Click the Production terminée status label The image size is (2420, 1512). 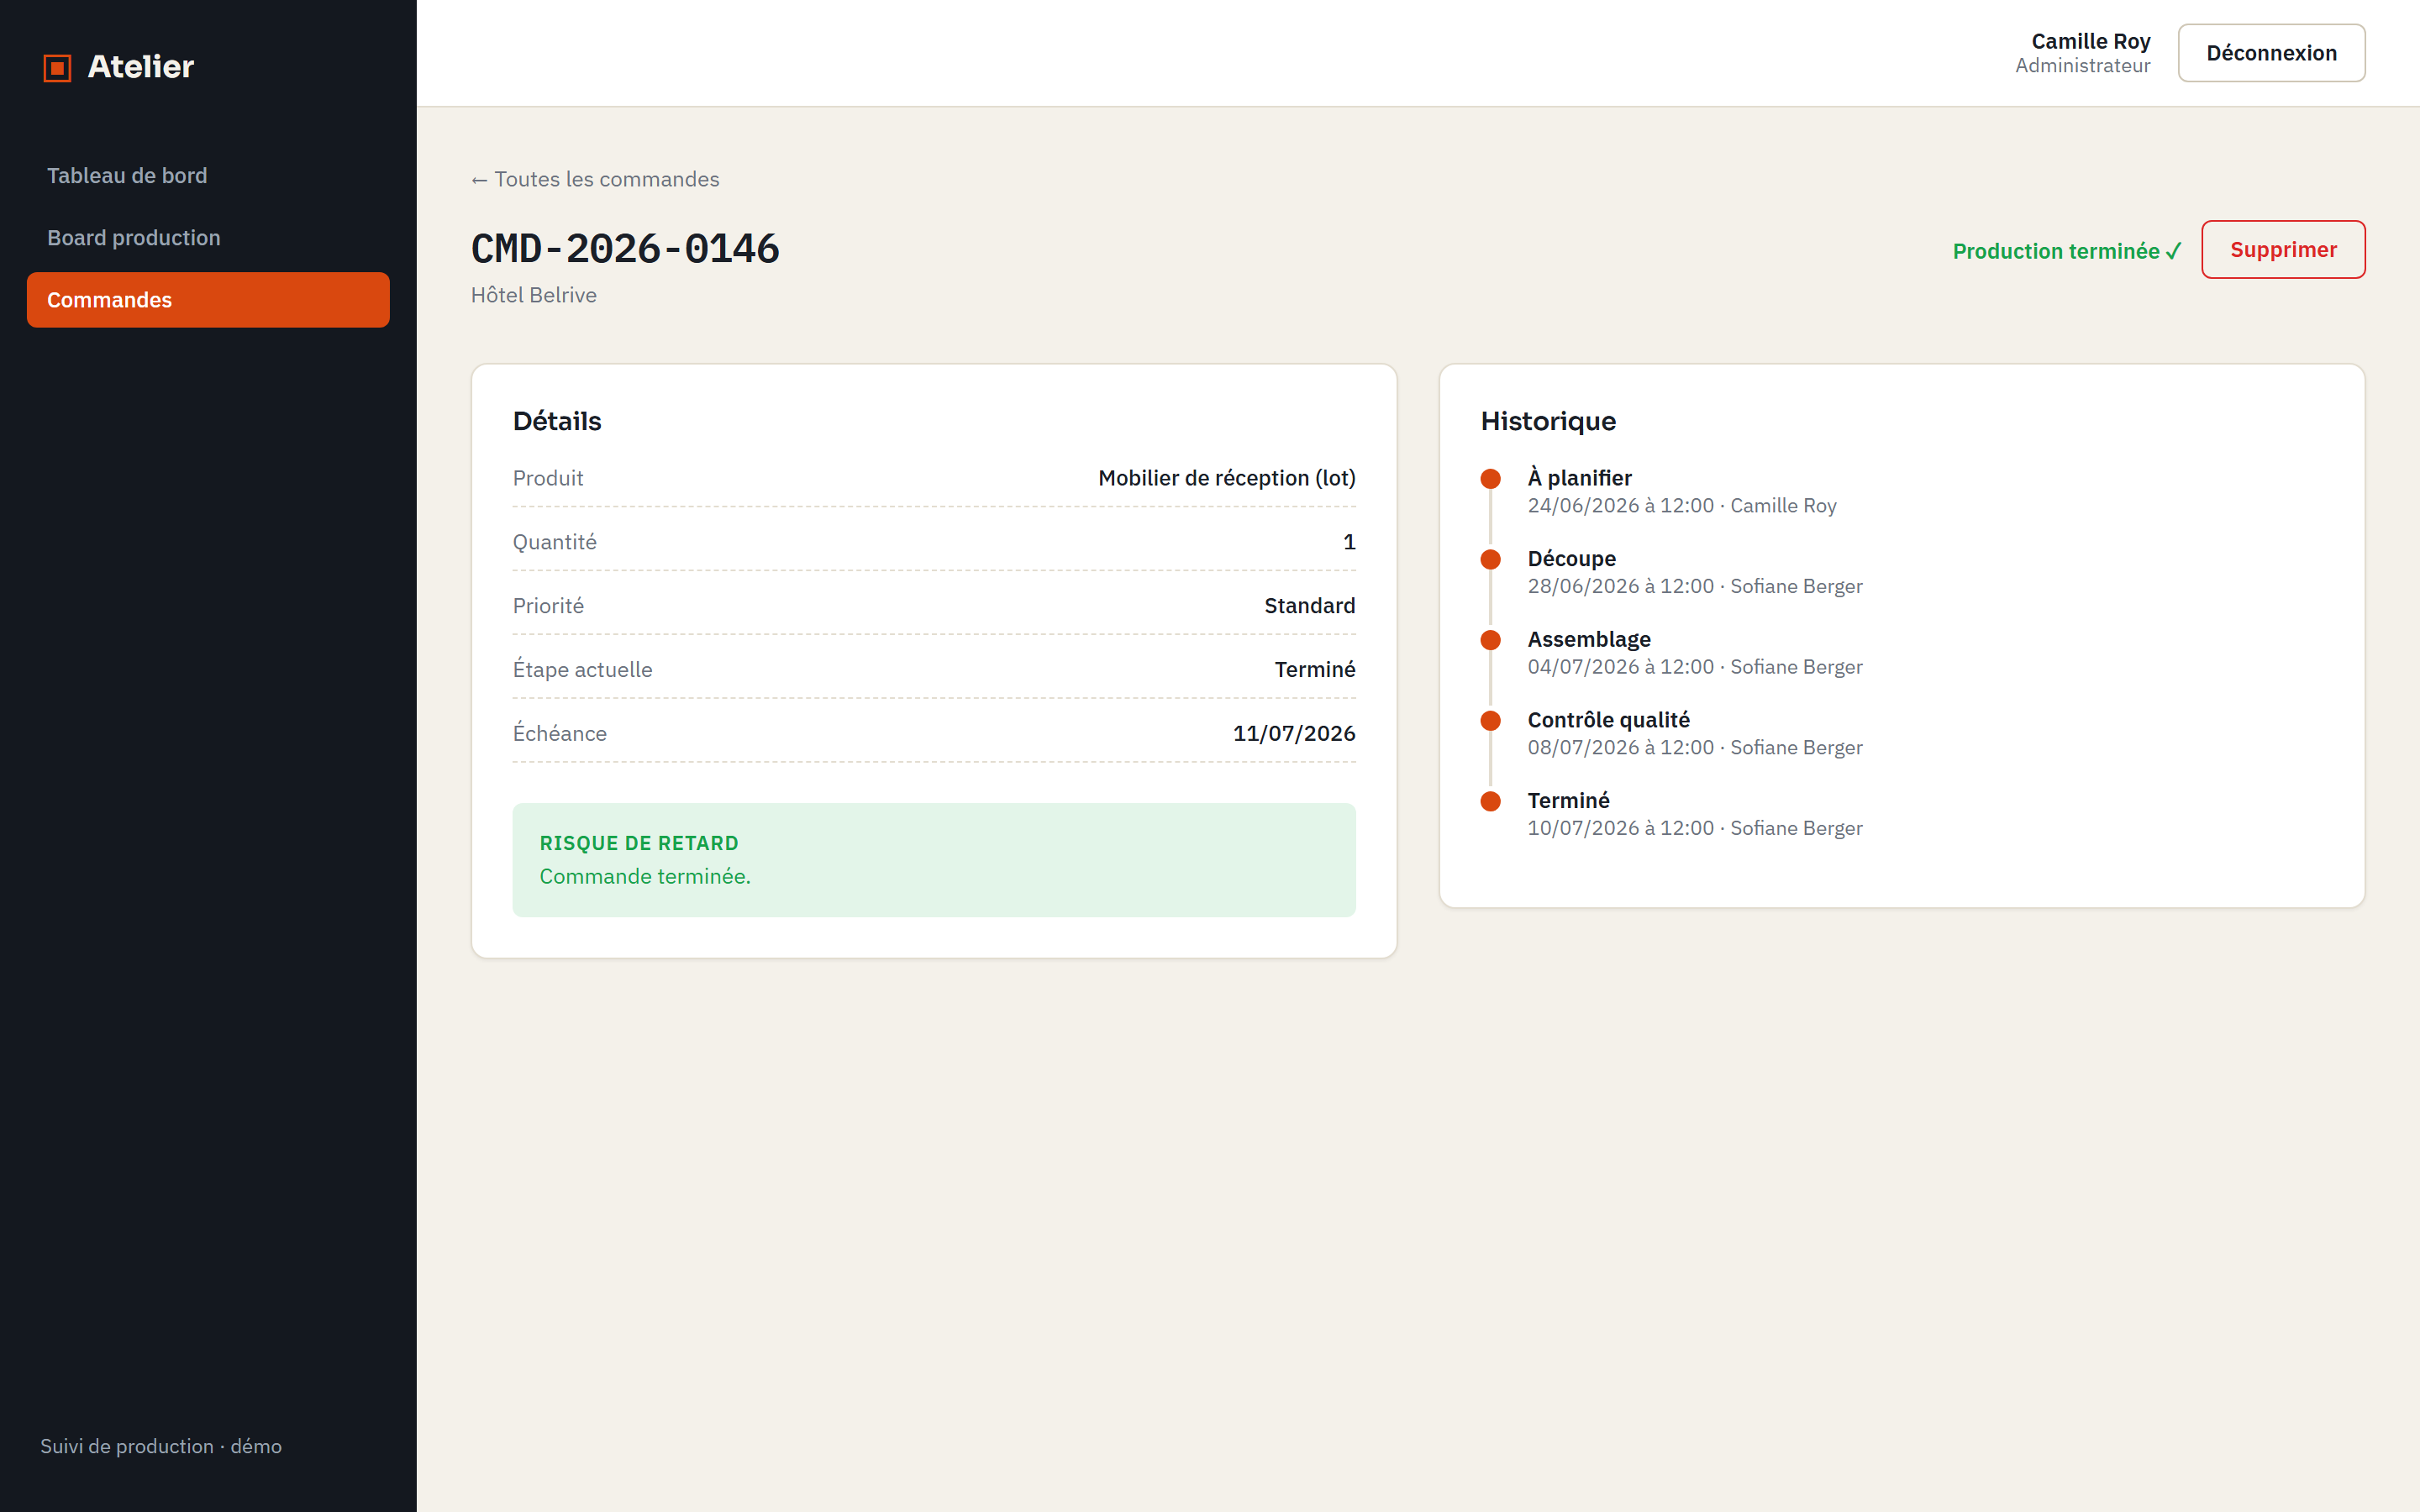tap(2067, 251)
